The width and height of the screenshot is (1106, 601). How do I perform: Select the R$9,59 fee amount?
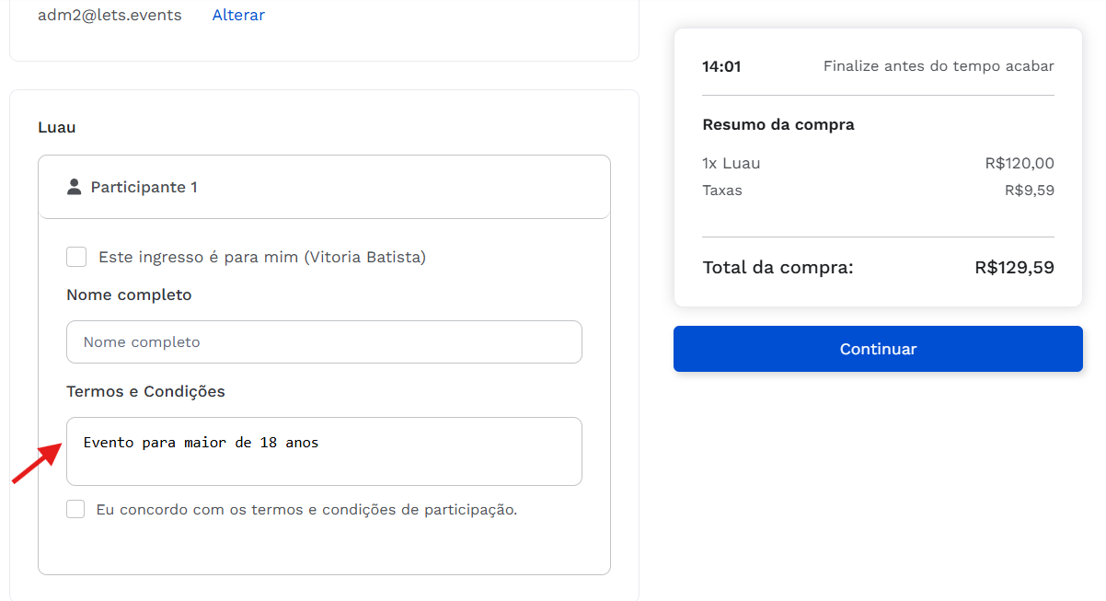click(1029, 191)
